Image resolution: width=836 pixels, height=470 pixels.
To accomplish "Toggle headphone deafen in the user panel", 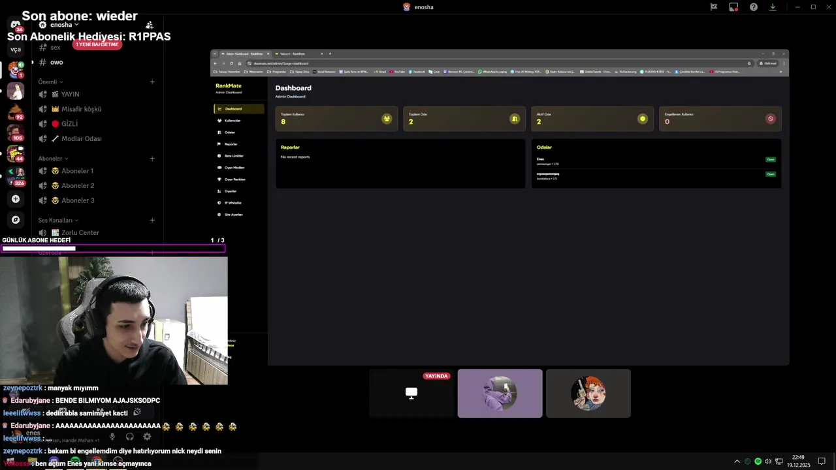I will (129, 437).
